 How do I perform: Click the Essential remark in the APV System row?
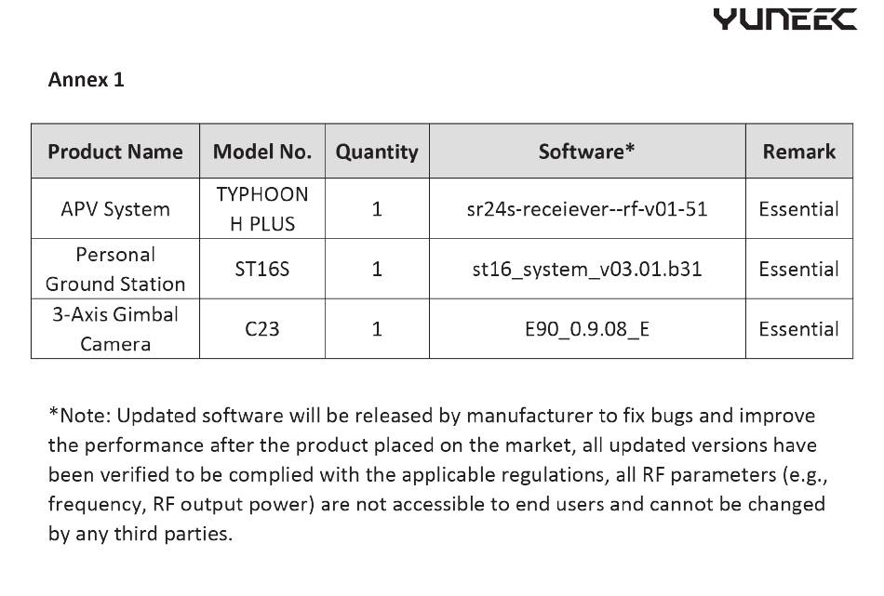(x=799, y=209)
